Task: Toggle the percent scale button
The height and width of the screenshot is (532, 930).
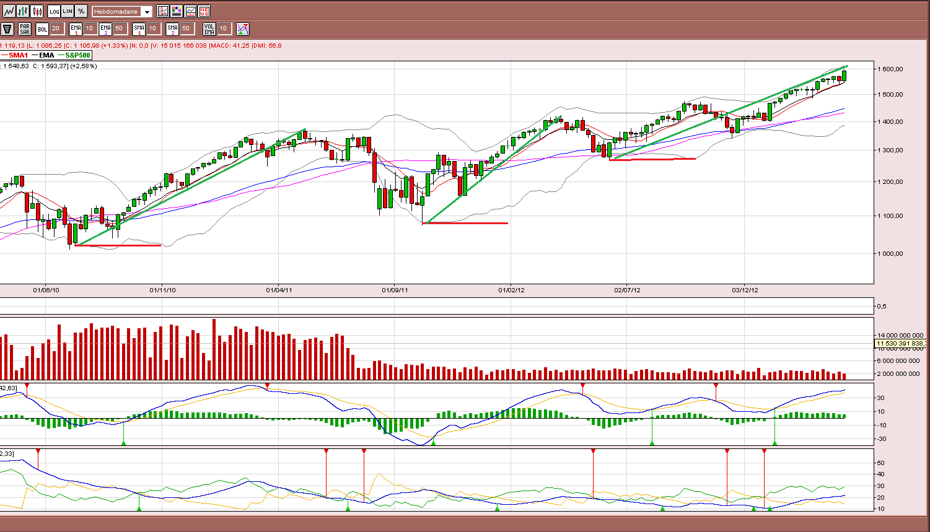Action: tap(81, 11)
